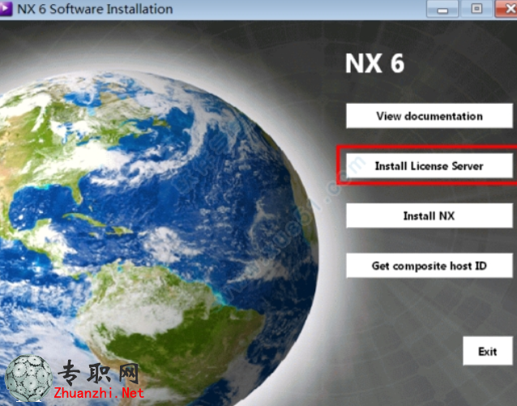Open the View documentation option
The width and height of the screenshot is (517, 406).
click(x=429, y=116)
